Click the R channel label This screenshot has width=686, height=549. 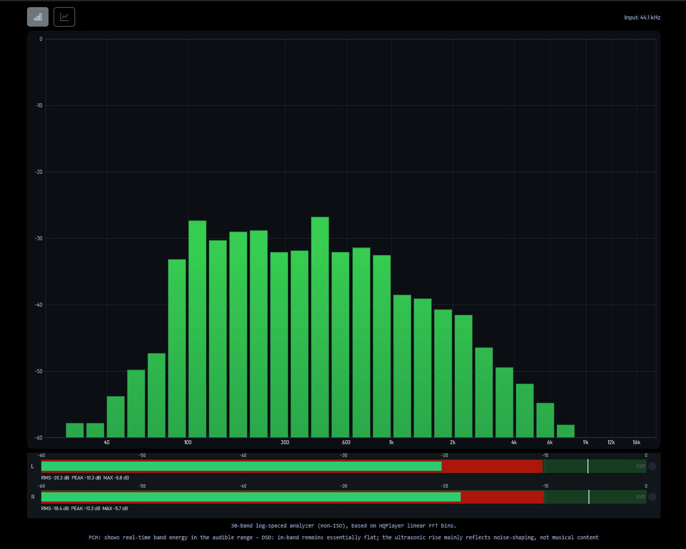pyautogui.click(x=33, y=497)
